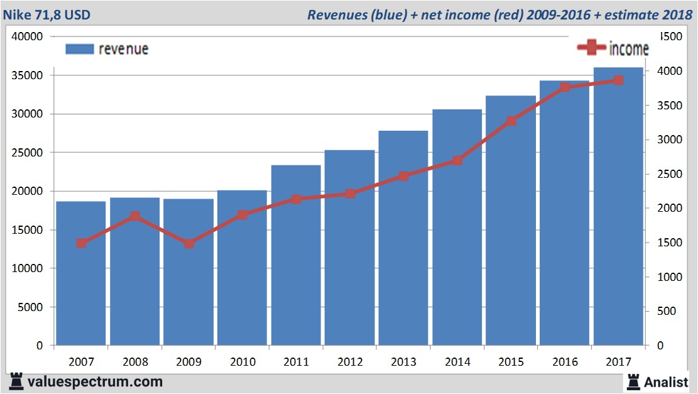Image resolution: width=698 pixels, height=394 pixels.
Task: Toggle the income series in the legend
Action: pos(628,48)
